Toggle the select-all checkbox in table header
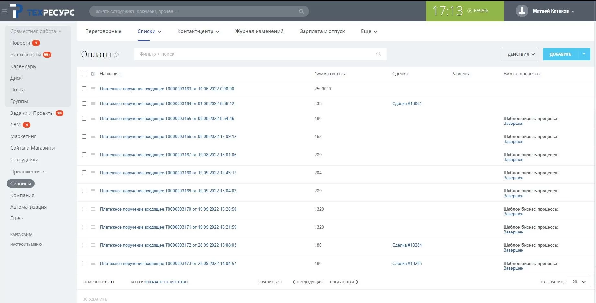596x303 pixels. pyautogui.click(x=84, y=74)
